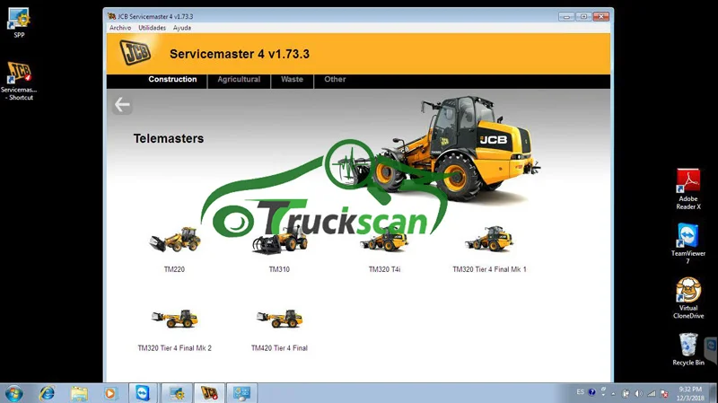Click the large JCB telemaster hero image

[x=440, y=149]
